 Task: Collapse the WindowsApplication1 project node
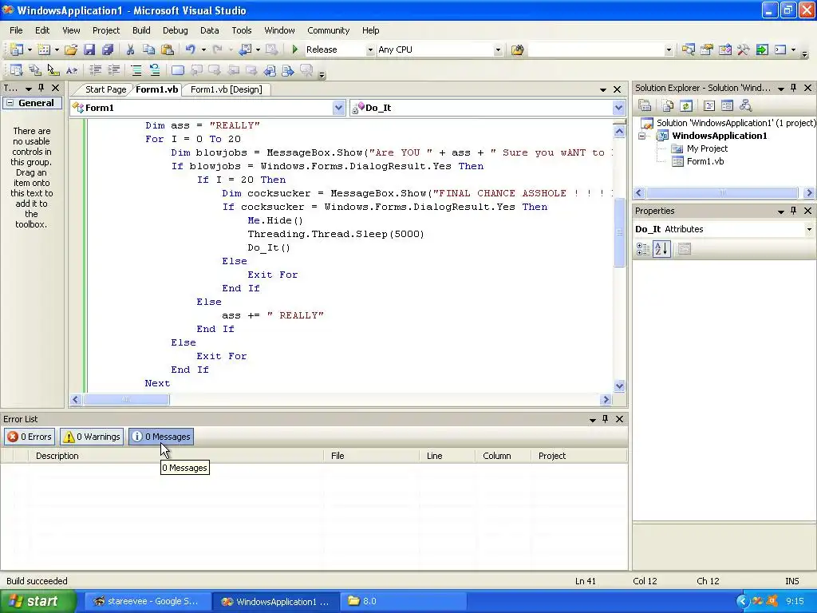(642, 136)
